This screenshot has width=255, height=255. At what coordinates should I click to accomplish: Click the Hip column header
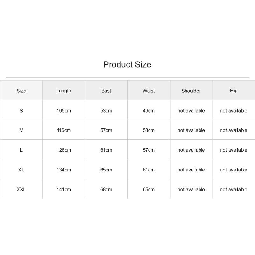click(x=234, y=91)
